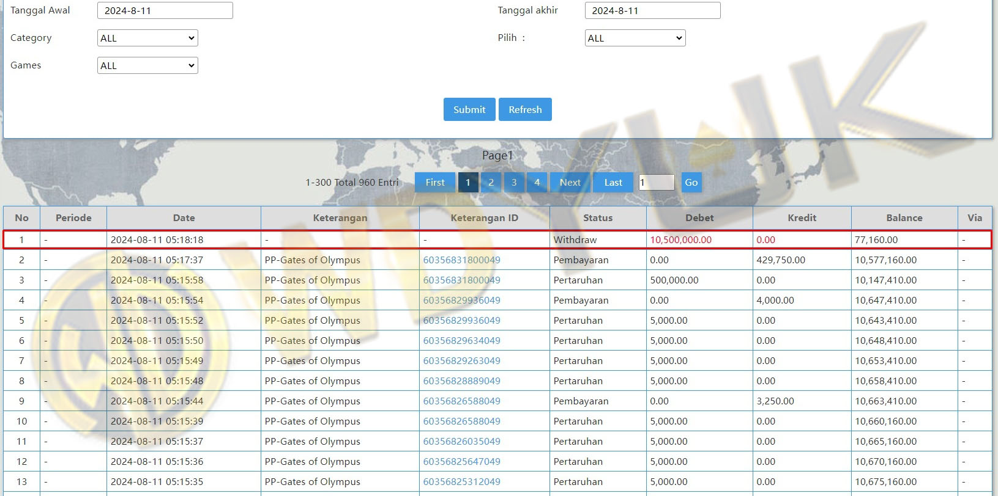Click the page number input box
The height and width of the screenshot is (496, 998).
coord(657,182)
